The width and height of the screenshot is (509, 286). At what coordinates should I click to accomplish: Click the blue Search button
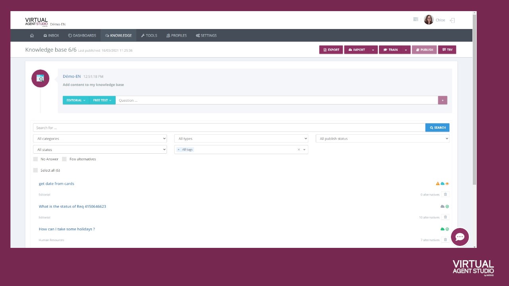tap(437, 128)
